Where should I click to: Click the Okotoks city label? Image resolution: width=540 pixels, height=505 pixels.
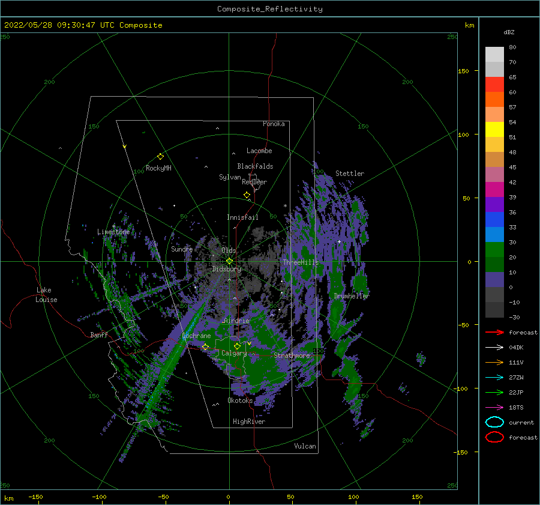click(x=240, y=401)
